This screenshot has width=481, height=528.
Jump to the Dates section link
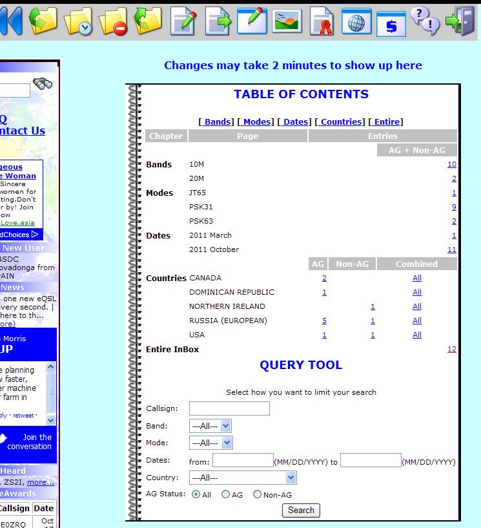295,121
